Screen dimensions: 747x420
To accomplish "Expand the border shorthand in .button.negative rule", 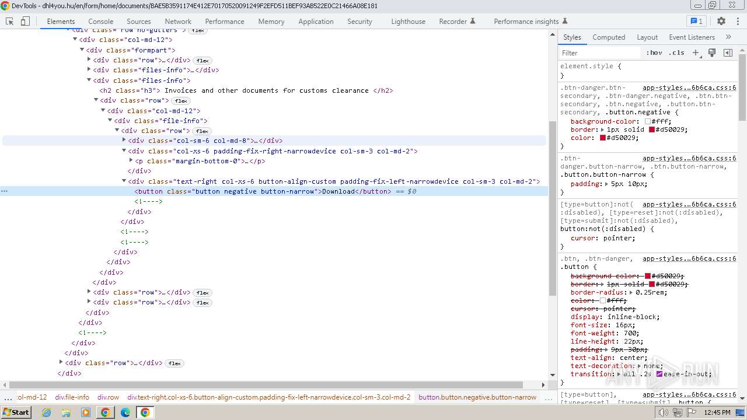I will (x=603, y=129).
